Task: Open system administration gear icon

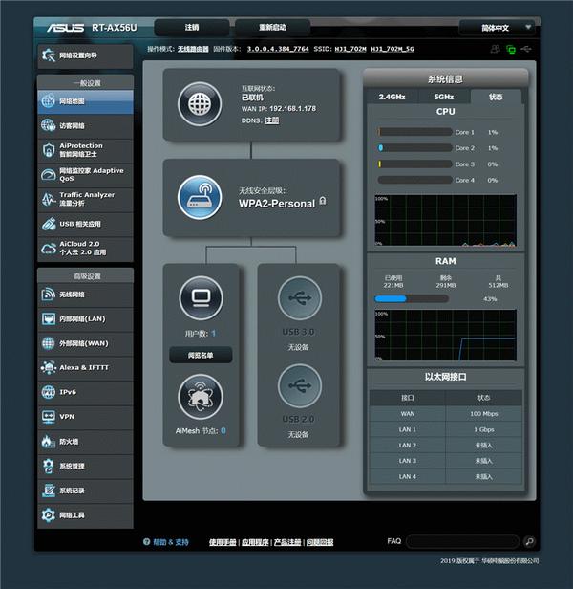Action: [49, 467]
